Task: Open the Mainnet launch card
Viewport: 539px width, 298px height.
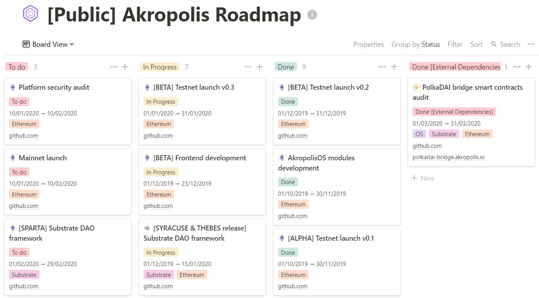Action: pos(68,181)
